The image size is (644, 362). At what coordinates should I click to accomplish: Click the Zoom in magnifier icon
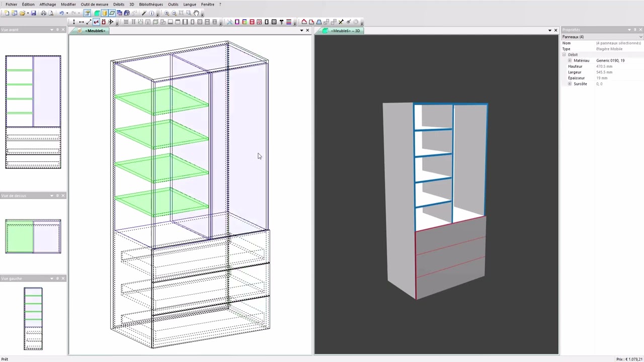tap(167, 13)
